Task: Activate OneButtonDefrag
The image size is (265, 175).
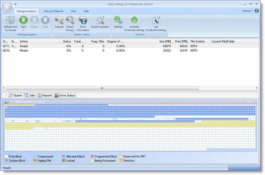Action: click(x=134, y=20)
